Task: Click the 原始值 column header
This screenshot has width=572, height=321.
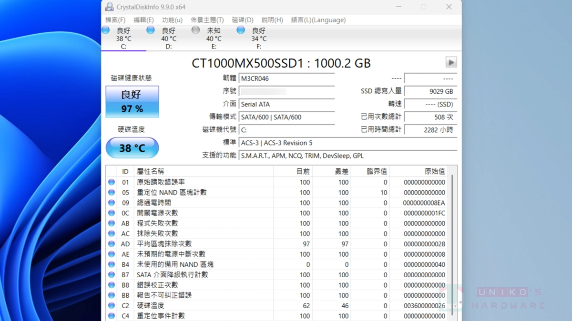Action: tap(419, 171)
